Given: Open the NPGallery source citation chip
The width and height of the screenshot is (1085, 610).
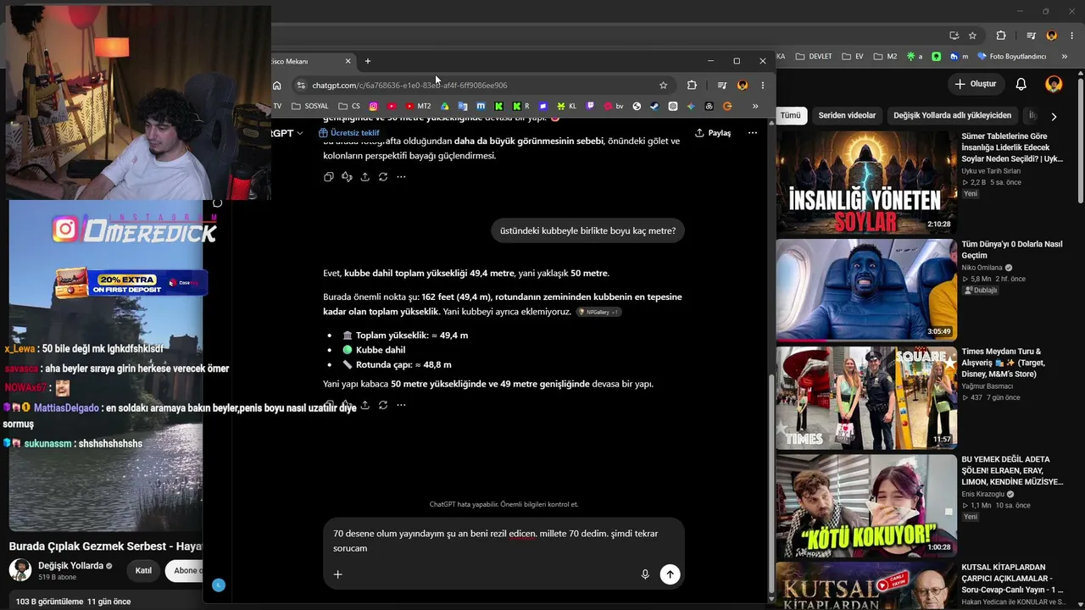Looking at the screenshot, I should (599, 312).
